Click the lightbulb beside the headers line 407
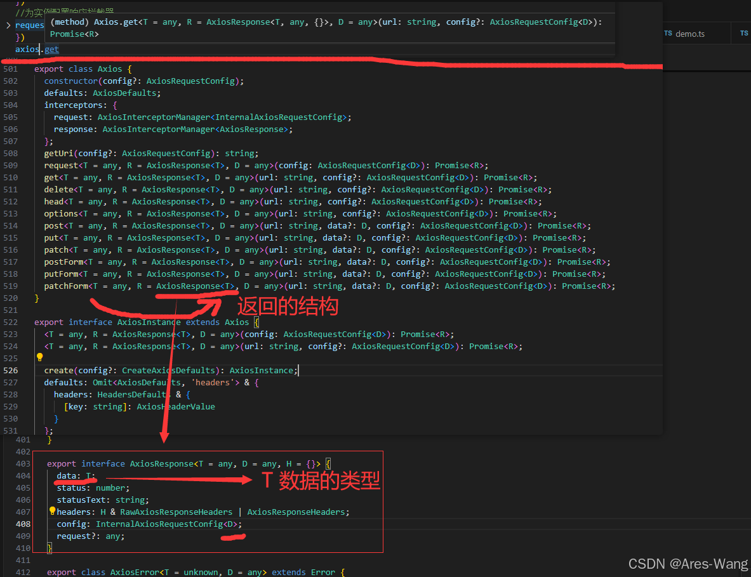The width and height of the screenshot is (751, 577). pyautogui.click(x=53, y=511)
